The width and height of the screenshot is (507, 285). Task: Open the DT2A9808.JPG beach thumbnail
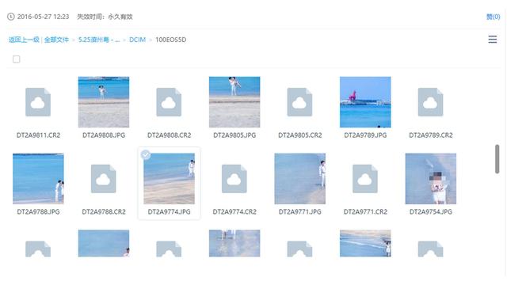[104, 102]
